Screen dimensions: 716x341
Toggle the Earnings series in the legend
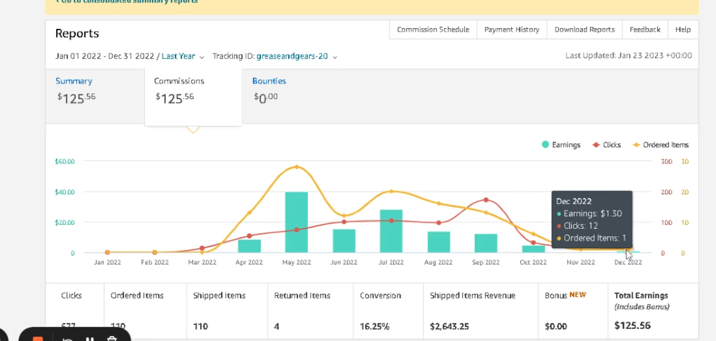(x=561, y=145)
